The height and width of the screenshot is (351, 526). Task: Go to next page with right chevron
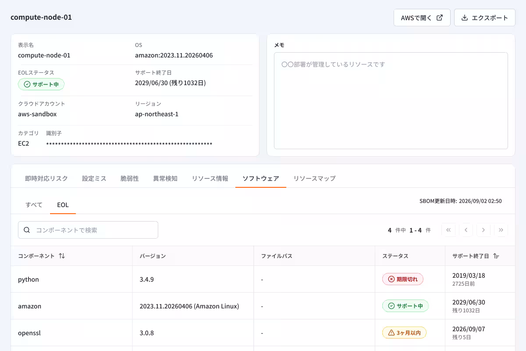click(483, 230)
